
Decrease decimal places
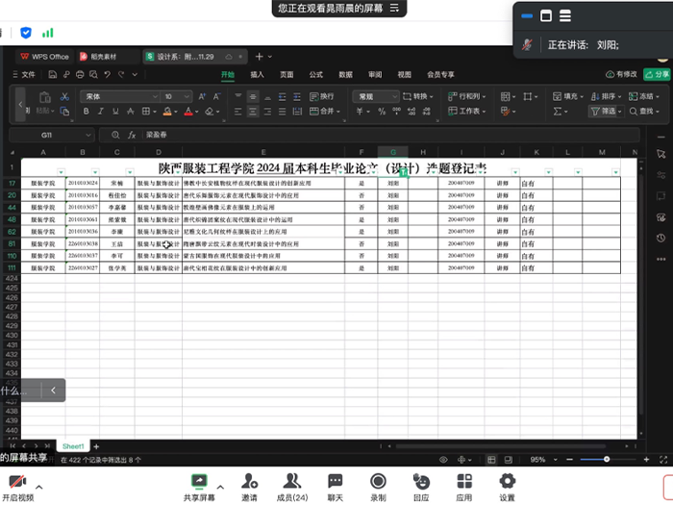[427, 112]
